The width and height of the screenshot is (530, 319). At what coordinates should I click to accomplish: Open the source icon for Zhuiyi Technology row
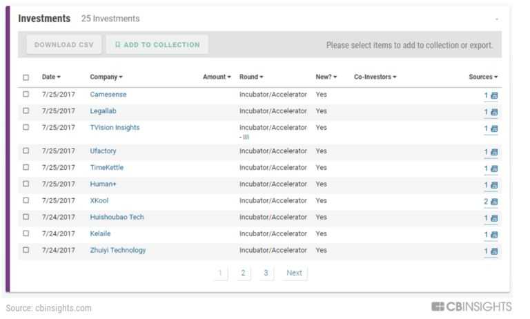pos(493,251)
